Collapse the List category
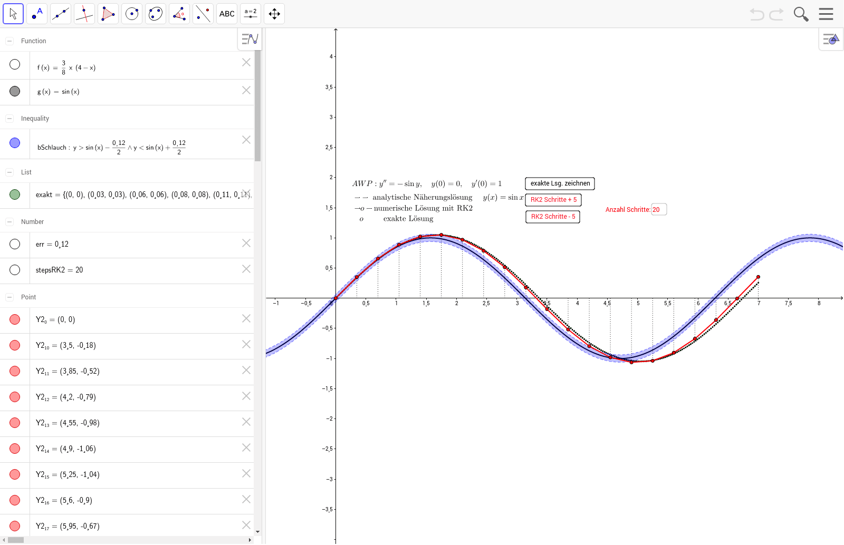The image size is (844, 545). 9,172
